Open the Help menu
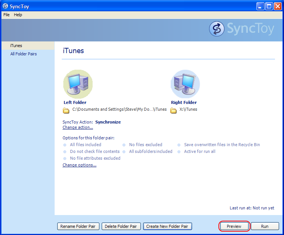This screenshot has width=284, height=235. 18,15
